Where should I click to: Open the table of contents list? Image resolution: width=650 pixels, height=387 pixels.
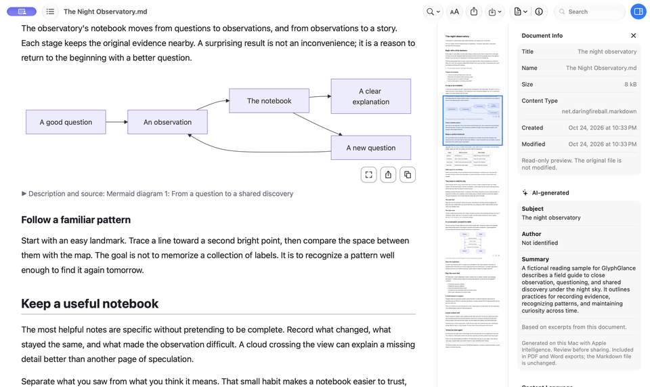(x=50, y=12)
